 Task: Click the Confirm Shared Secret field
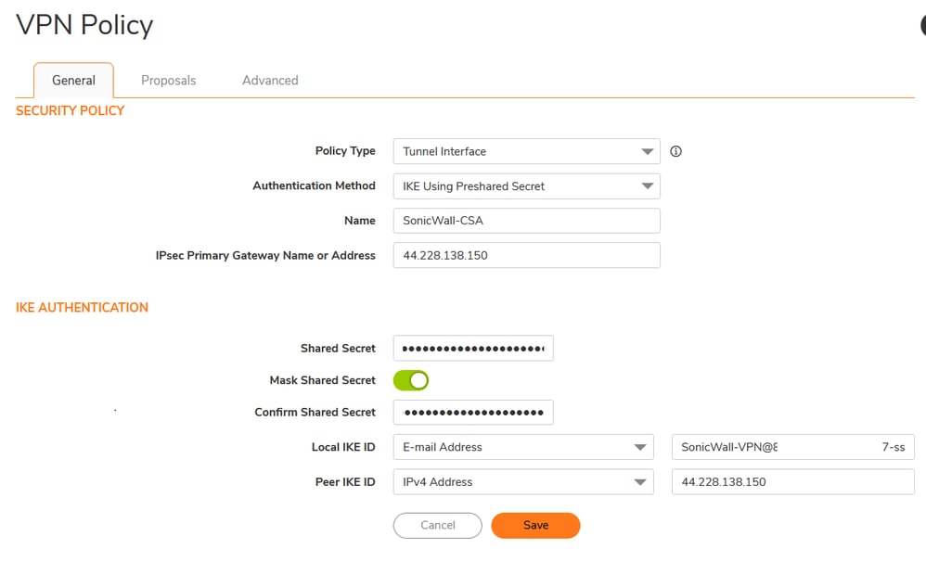pyautogui.click(x=473, y=413)
